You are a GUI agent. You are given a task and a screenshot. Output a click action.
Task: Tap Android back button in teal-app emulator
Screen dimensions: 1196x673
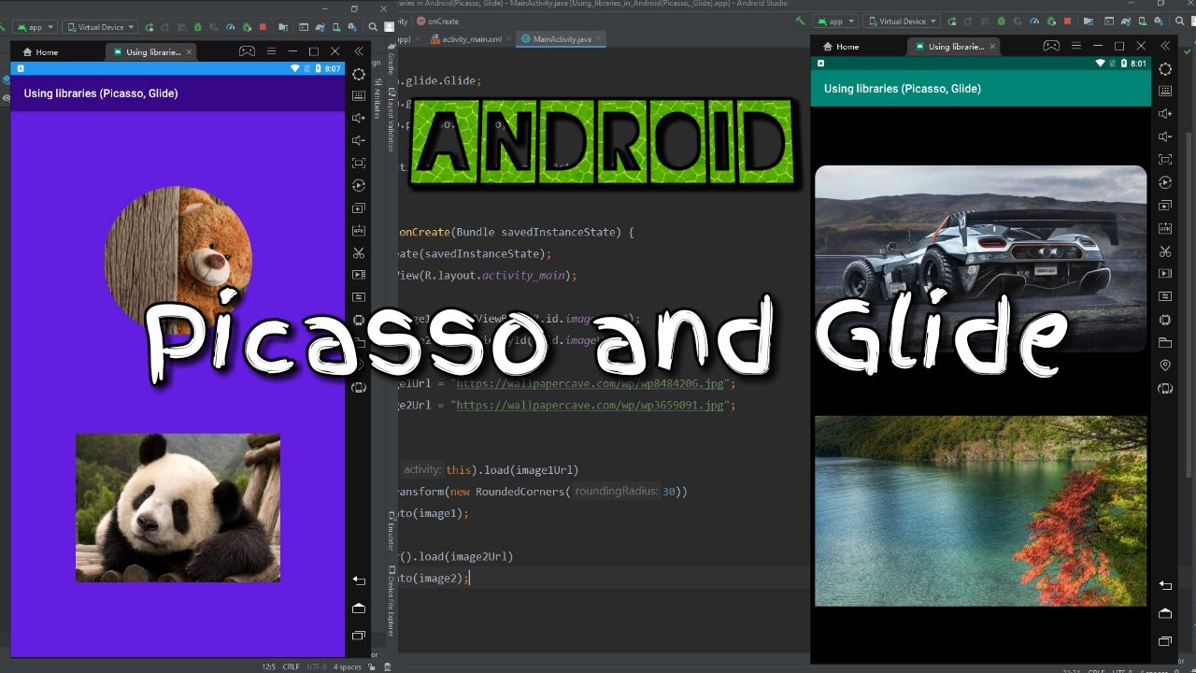(x=1165, y=585)
